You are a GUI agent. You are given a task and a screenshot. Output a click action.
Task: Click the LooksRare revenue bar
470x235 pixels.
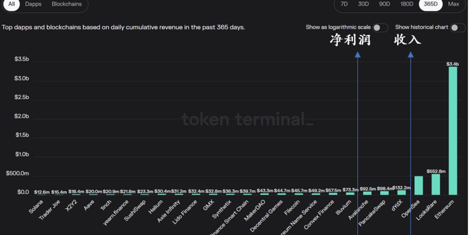point(436,184)
